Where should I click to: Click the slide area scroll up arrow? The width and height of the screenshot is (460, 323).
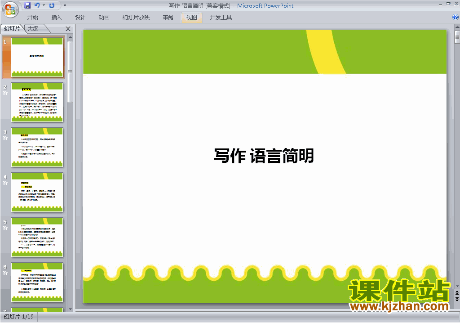(457, 27)
